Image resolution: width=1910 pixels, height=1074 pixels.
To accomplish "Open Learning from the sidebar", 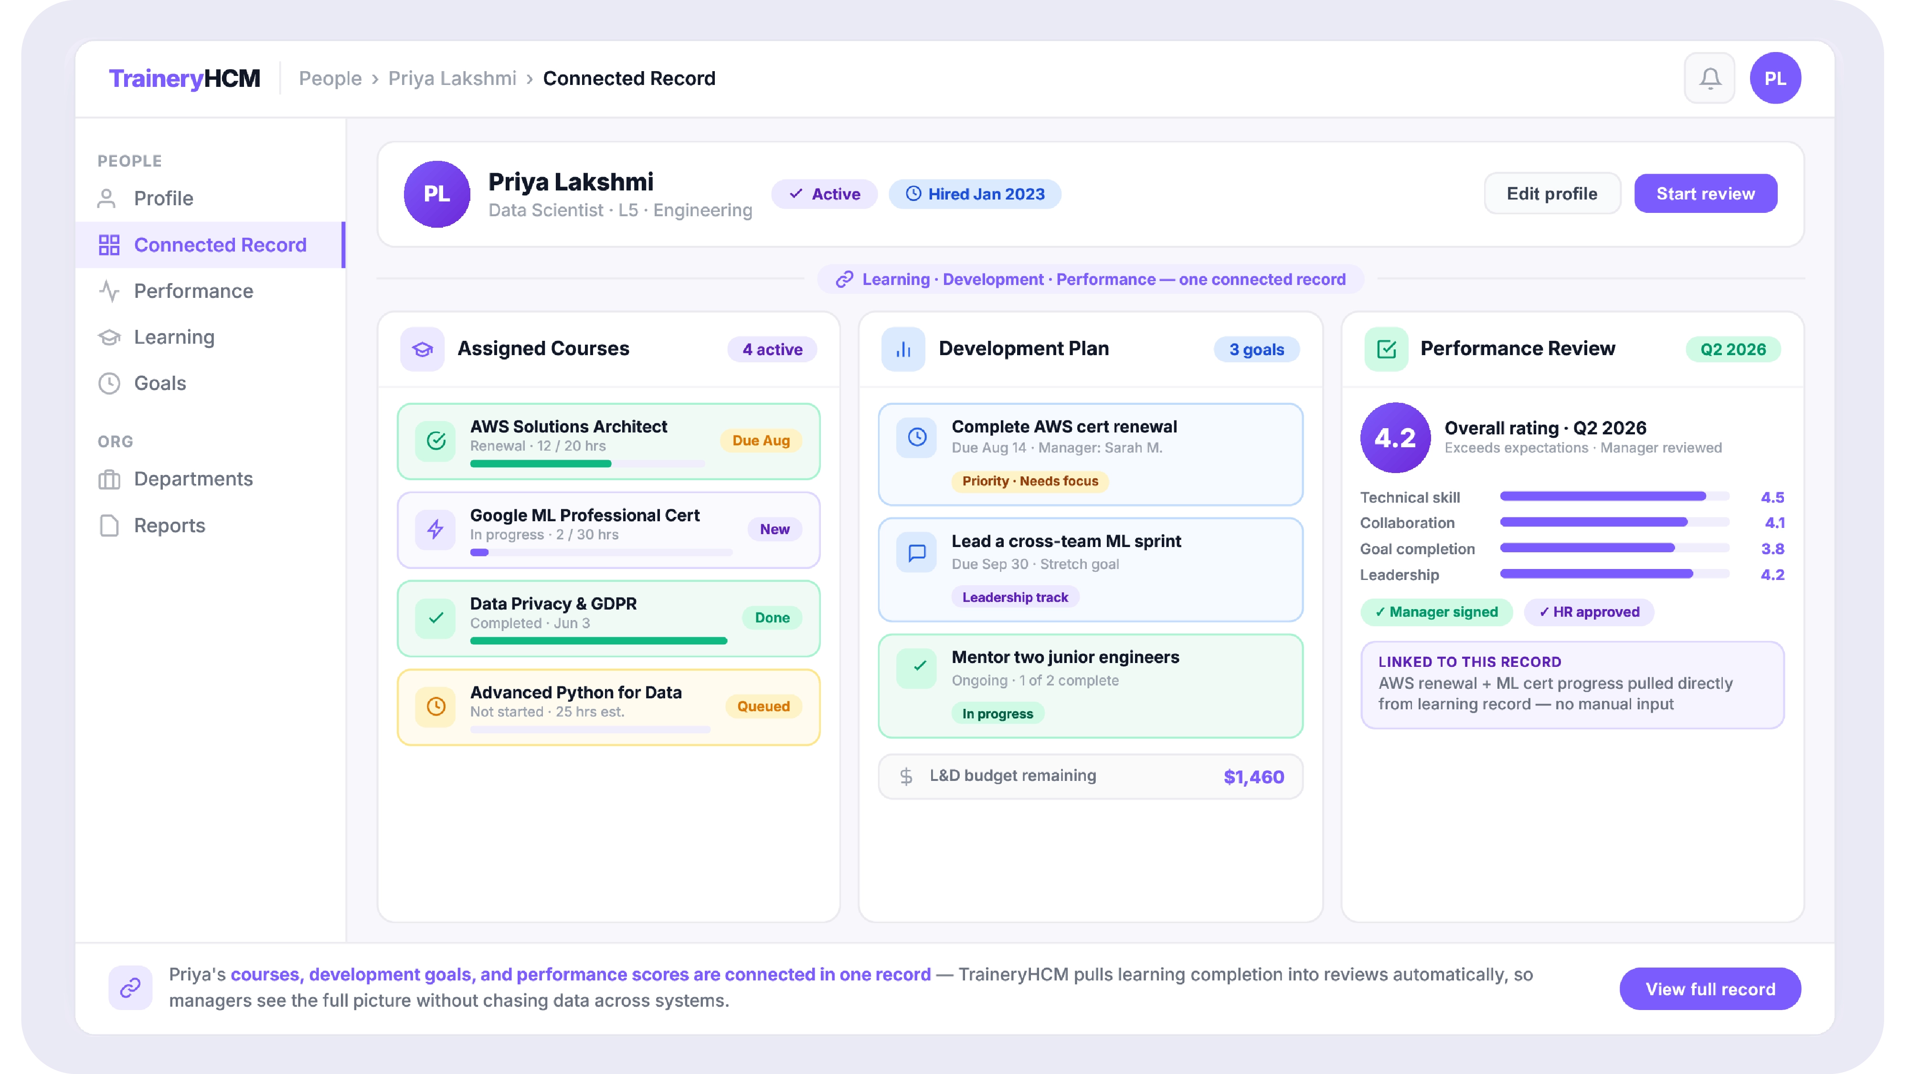I will [210, 337].
